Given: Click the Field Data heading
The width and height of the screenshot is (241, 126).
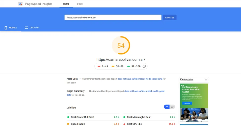Looking at the screenshot, I should 72,79.
